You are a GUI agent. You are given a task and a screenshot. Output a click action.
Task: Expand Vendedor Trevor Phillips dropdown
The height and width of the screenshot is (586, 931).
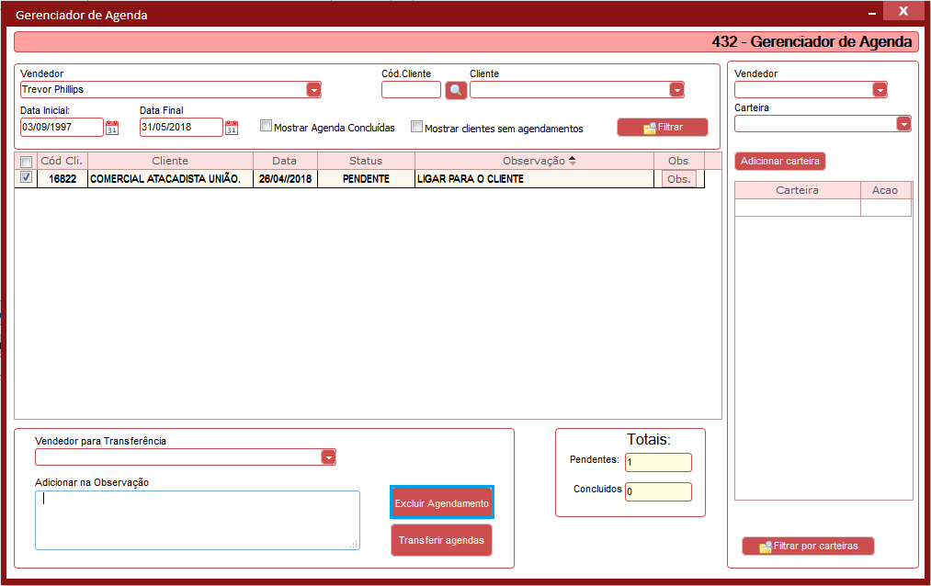[x=313, y=90]
